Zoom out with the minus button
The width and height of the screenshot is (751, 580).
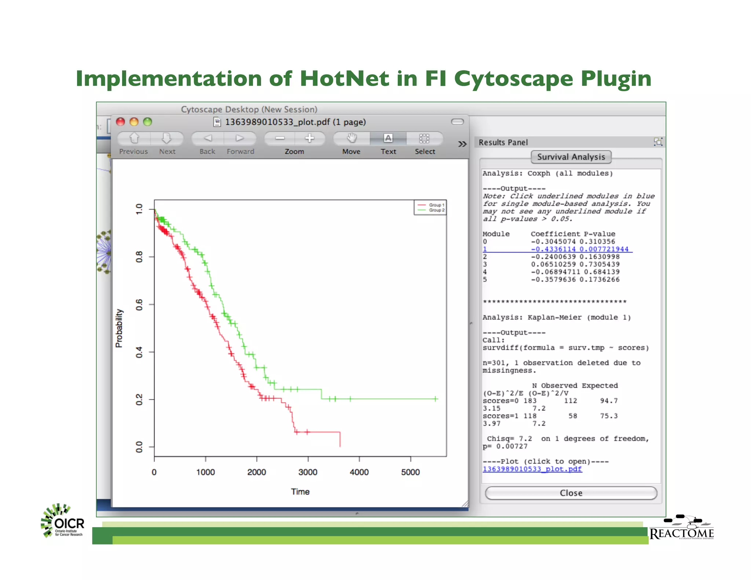pyautogui.click(x=280, y=138)
